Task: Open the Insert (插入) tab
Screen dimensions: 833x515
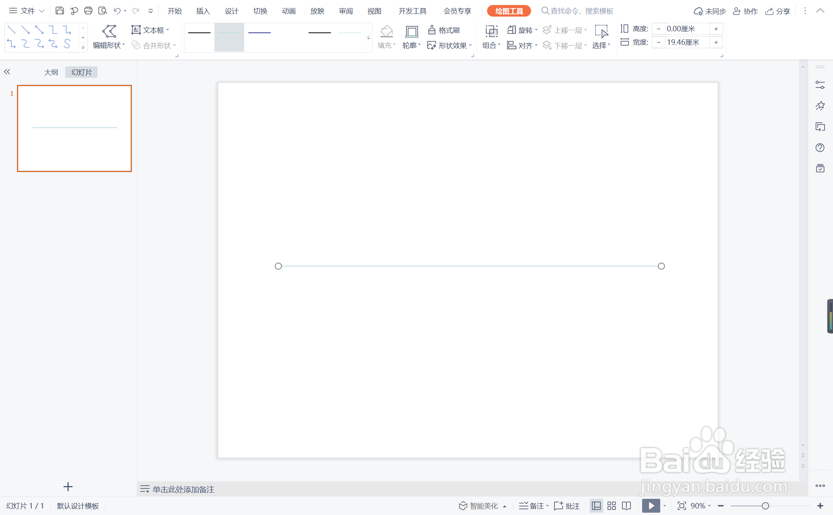Action: pos(203,11)
